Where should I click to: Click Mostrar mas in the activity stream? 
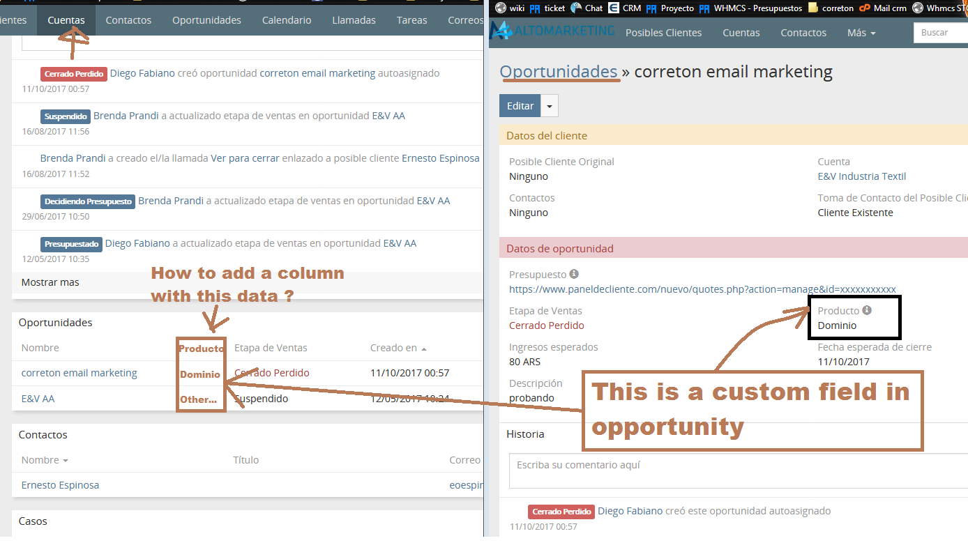point(50,282)
